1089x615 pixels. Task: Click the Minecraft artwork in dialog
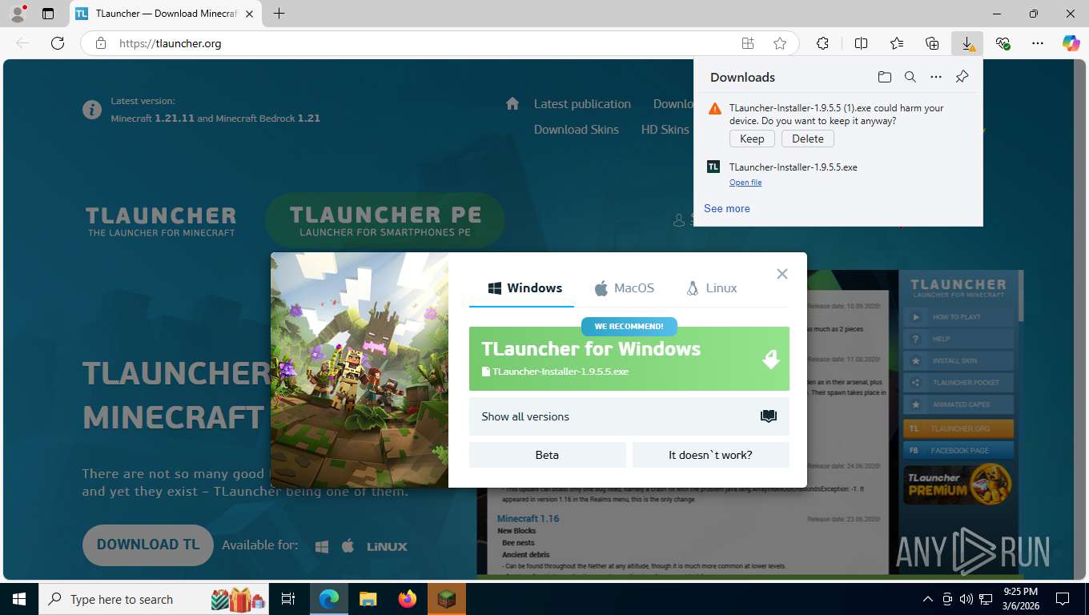[x=360, y=370]
